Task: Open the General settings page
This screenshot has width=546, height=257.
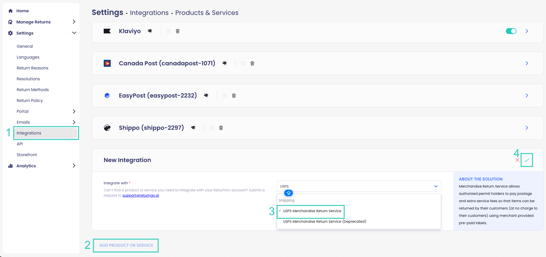Action: [25, 46]
